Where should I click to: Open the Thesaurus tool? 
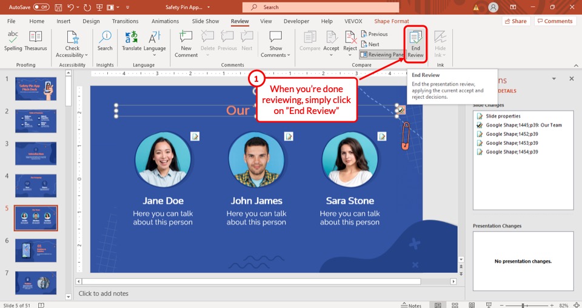(x=36, y=41)
